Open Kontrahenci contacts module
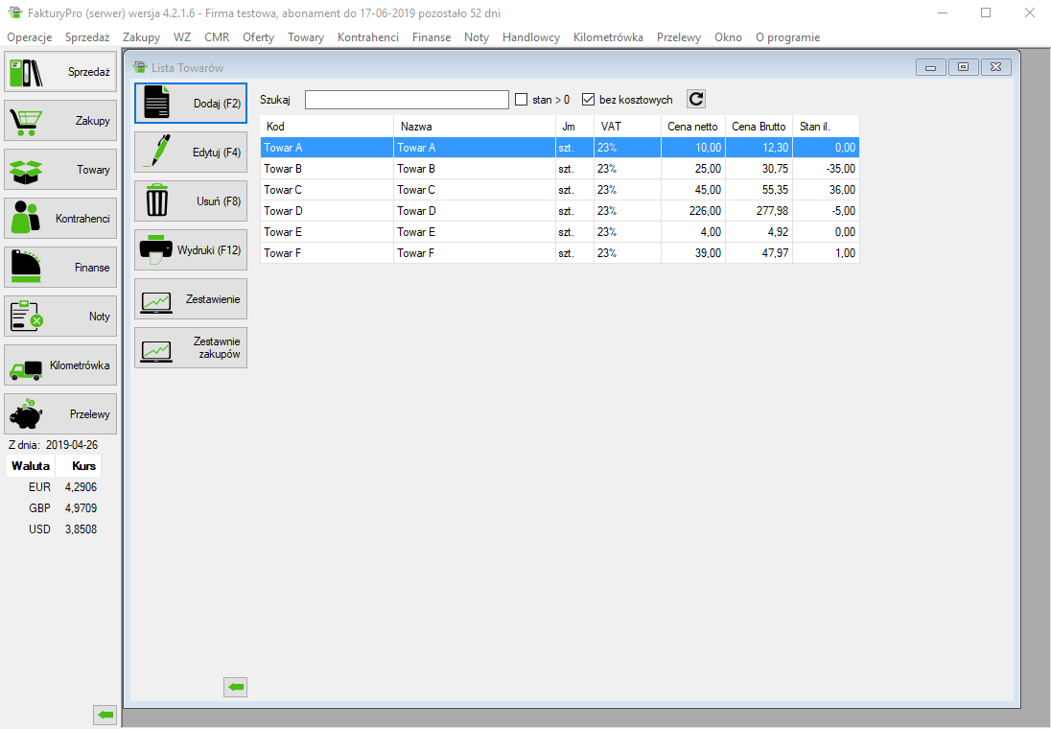The height and width of the screenshot is (729, 1051). tap(60, 219)
